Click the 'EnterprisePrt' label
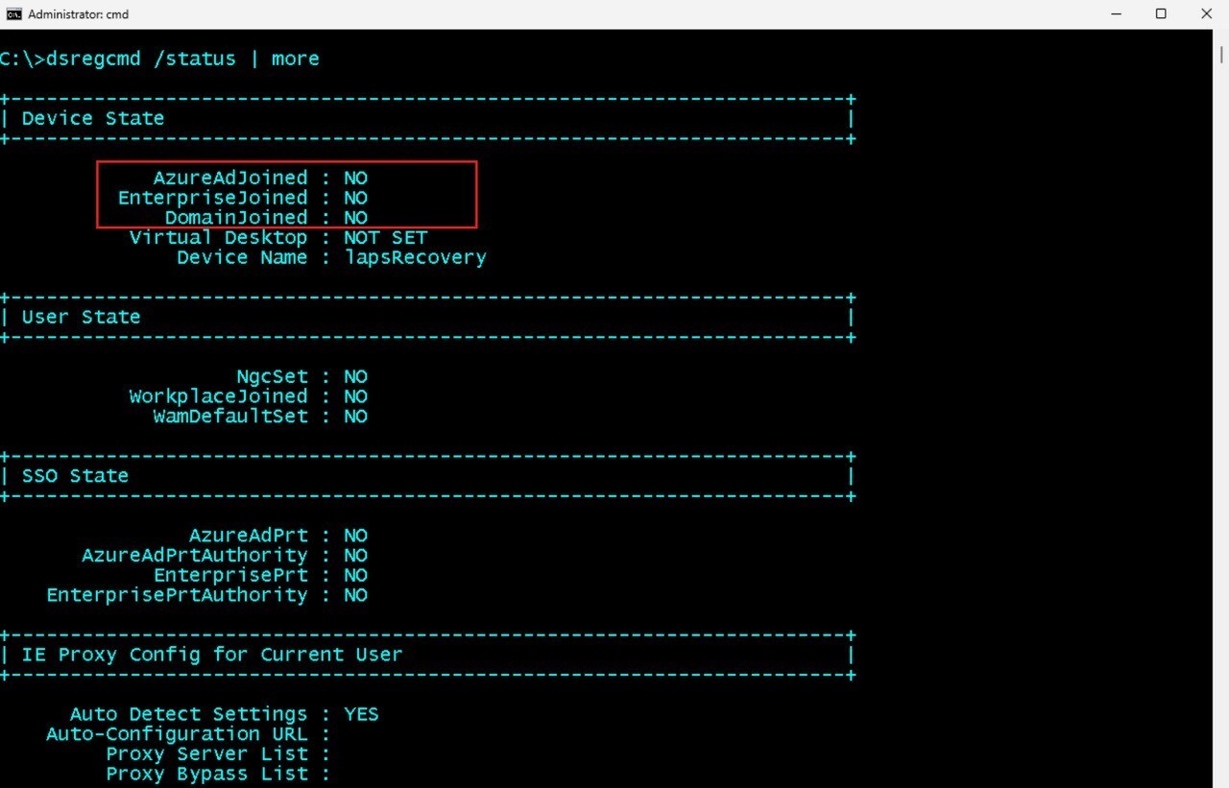The width and height of the screenshot is (1229, 788). pos(230,575)
